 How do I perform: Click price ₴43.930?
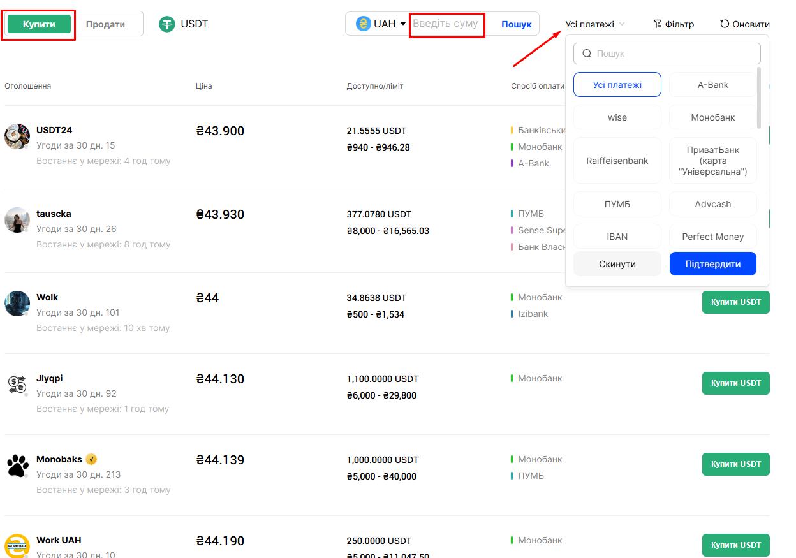coord(220,214)
